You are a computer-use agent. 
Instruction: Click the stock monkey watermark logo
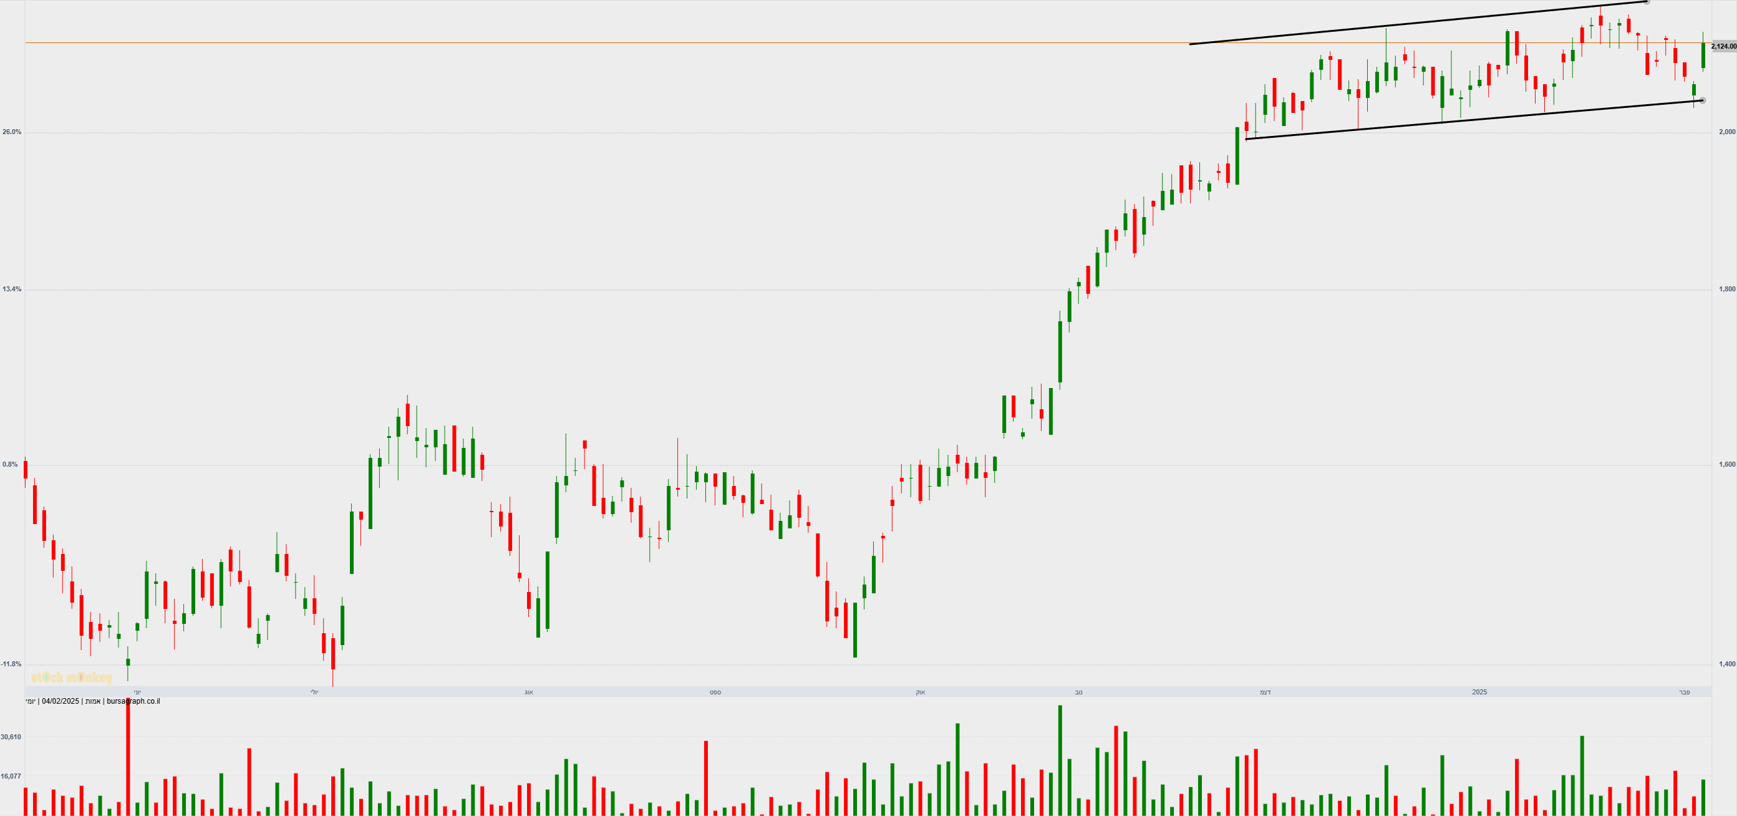(72, 678)
